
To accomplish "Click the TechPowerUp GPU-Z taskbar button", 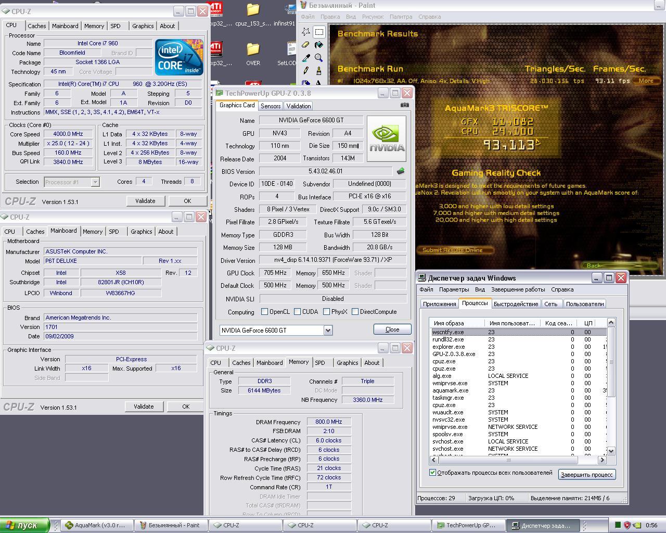I will click(470, 525).
